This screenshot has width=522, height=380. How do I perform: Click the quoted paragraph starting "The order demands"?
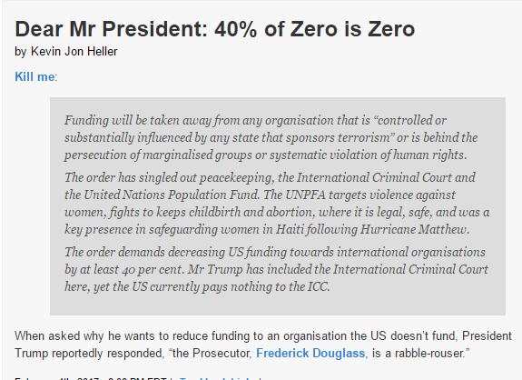(276, 269)
